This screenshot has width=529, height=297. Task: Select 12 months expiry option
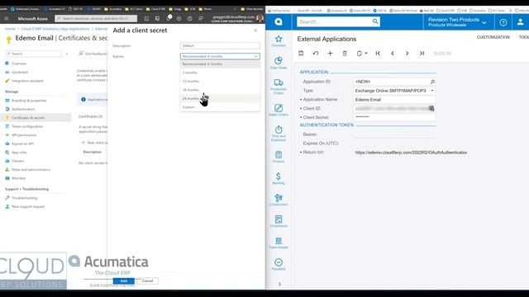click(x=220, y=81)
